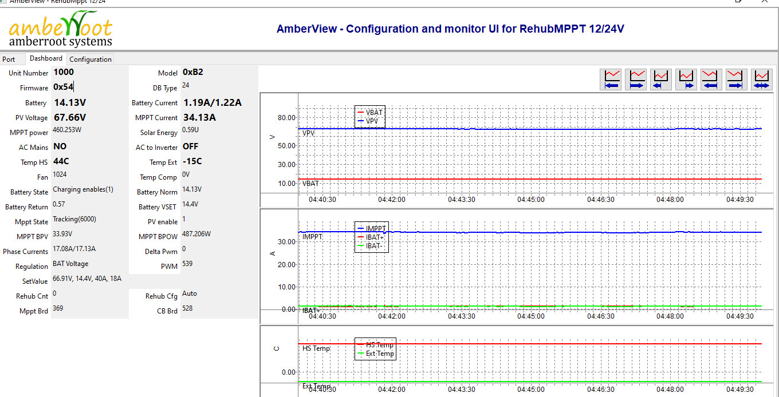
Task: Click the Model value 0xB2
Action: [x=193, y=72]
